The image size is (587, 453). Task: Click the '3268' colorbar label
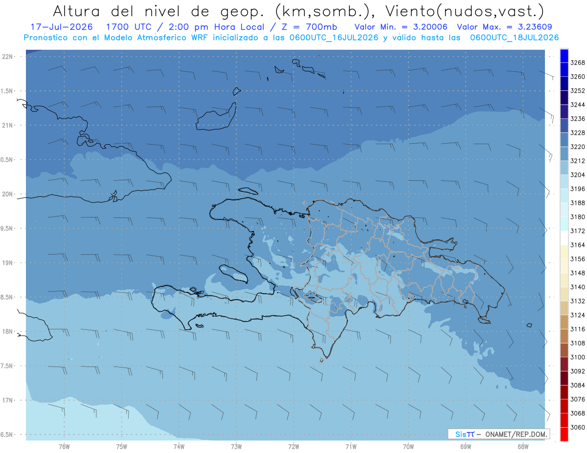(x=578, y=63)
